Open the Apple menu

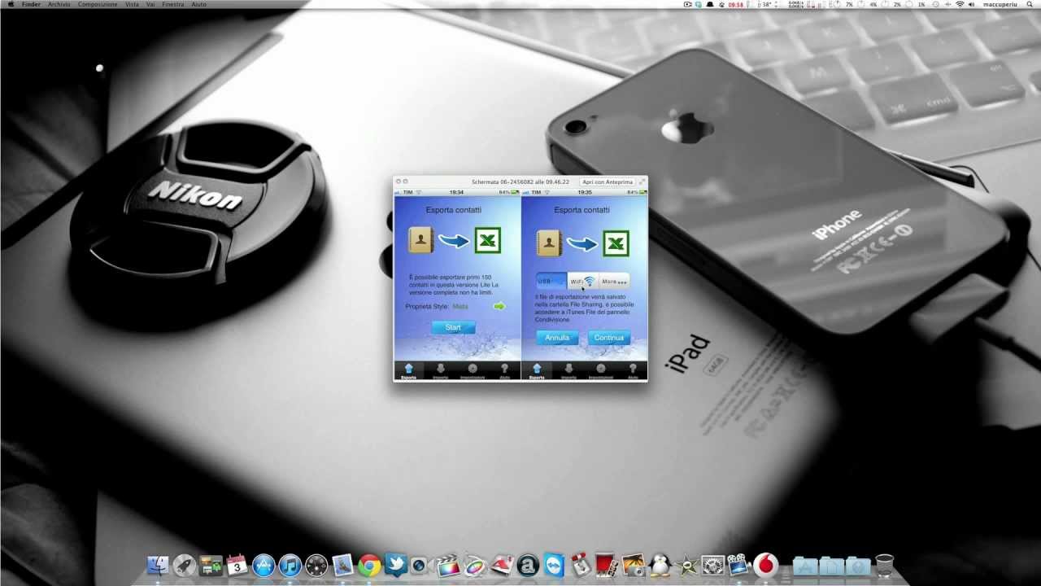(11, 5)
